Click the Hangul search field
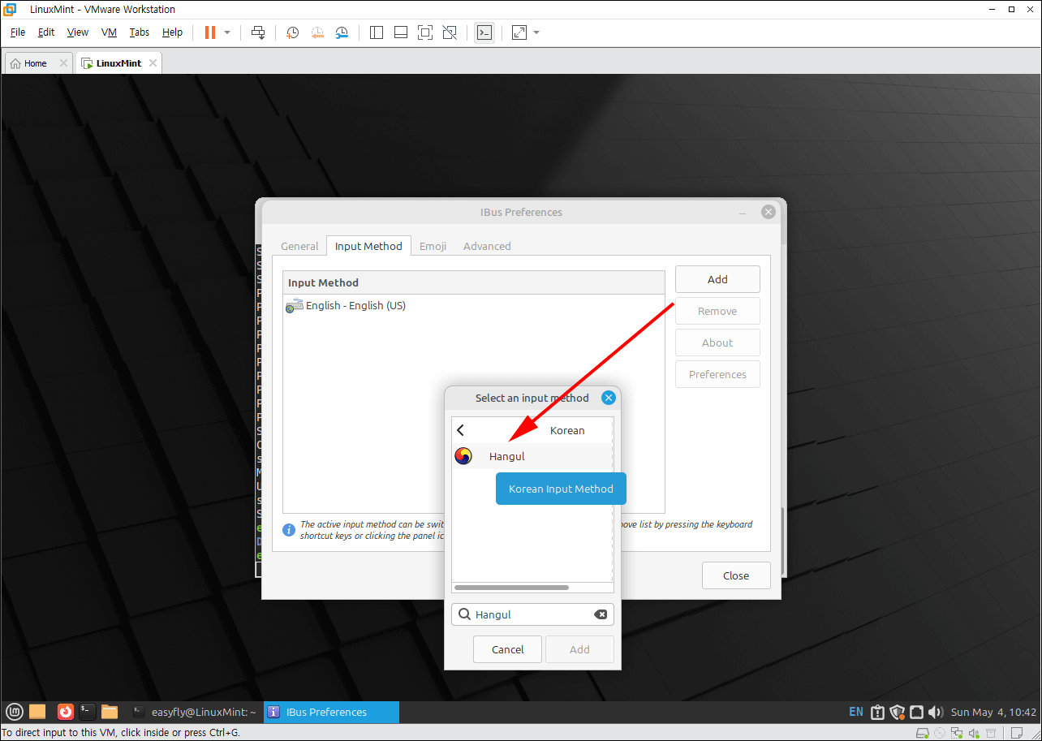 [532, 614]
